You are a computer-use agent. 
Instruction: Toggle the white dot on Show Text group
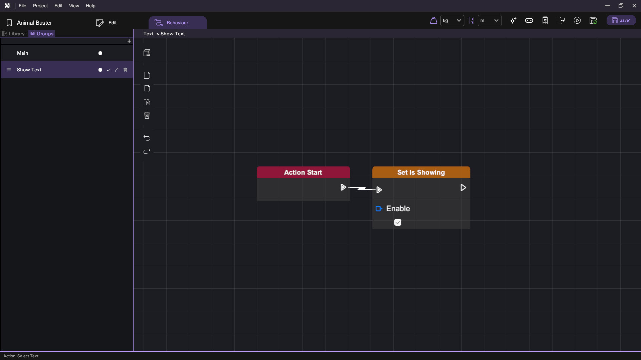tap(100, 70)
